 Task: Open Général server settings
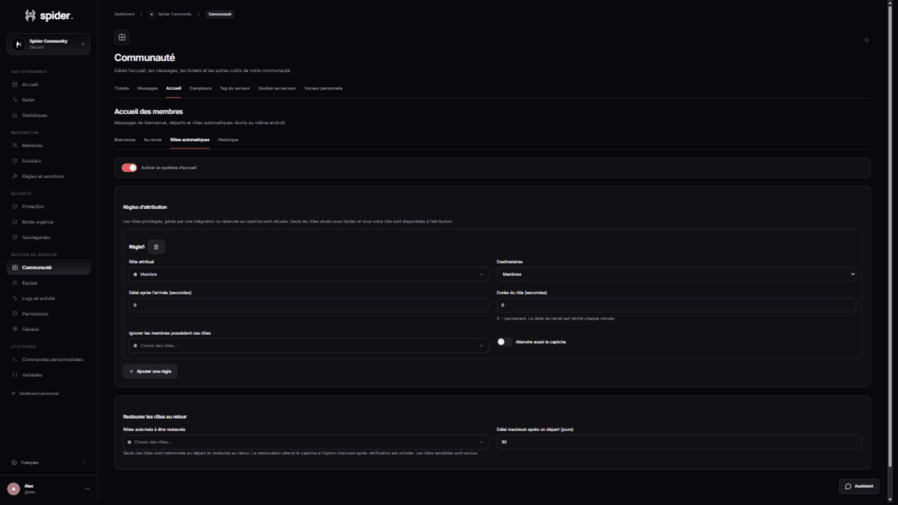tap(48, 329)
